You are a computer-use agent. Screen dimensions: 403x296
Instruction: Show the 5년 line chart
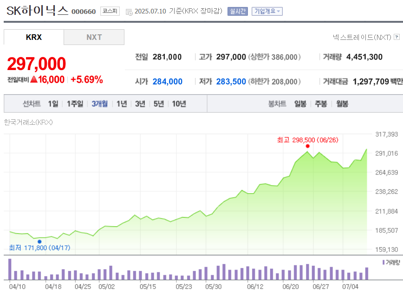click(159, 104)
